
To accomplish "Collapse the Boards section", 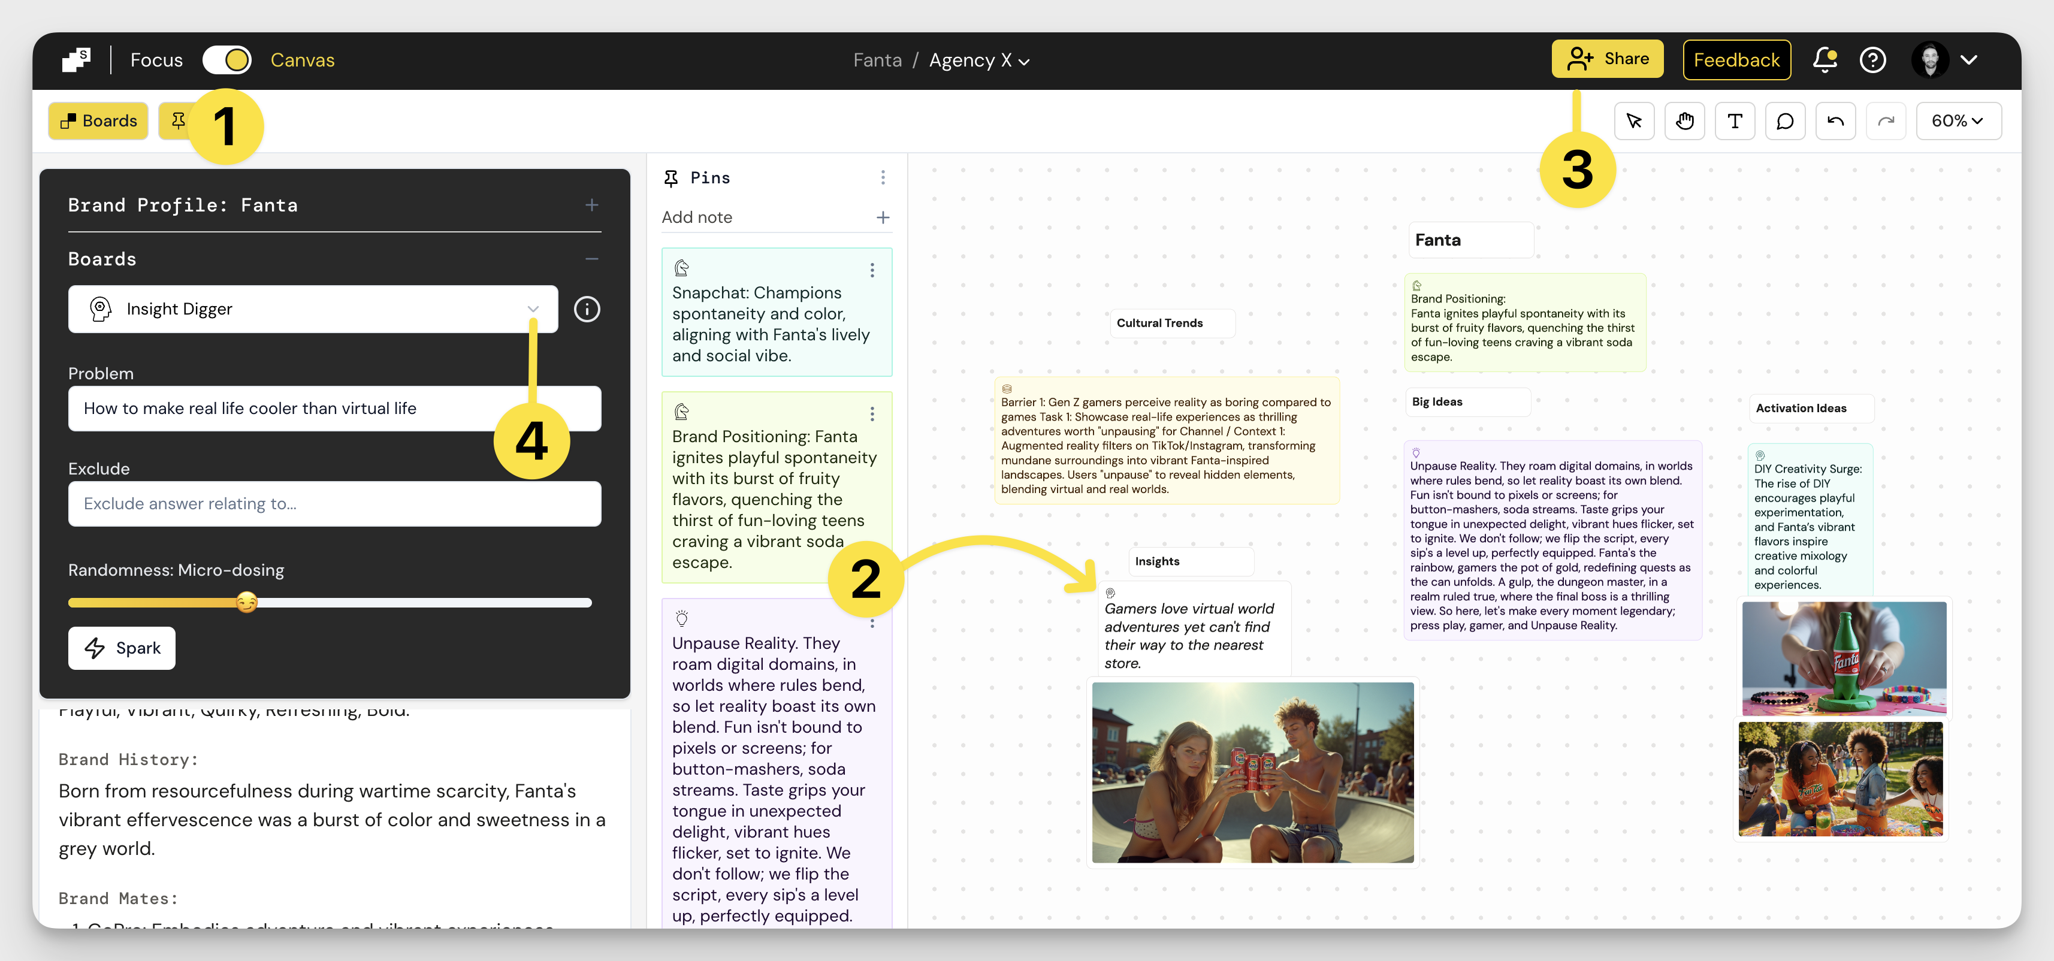I will (591, 259).
